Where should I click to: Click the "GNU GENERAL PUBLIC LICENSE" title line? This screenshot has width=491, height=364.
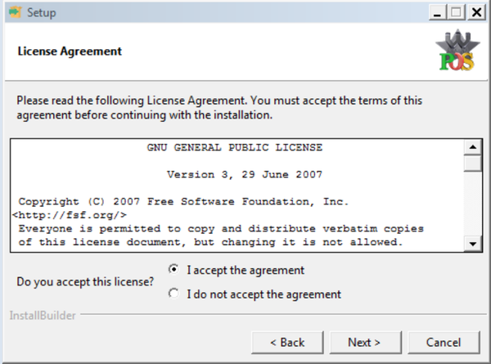(235, 148)
